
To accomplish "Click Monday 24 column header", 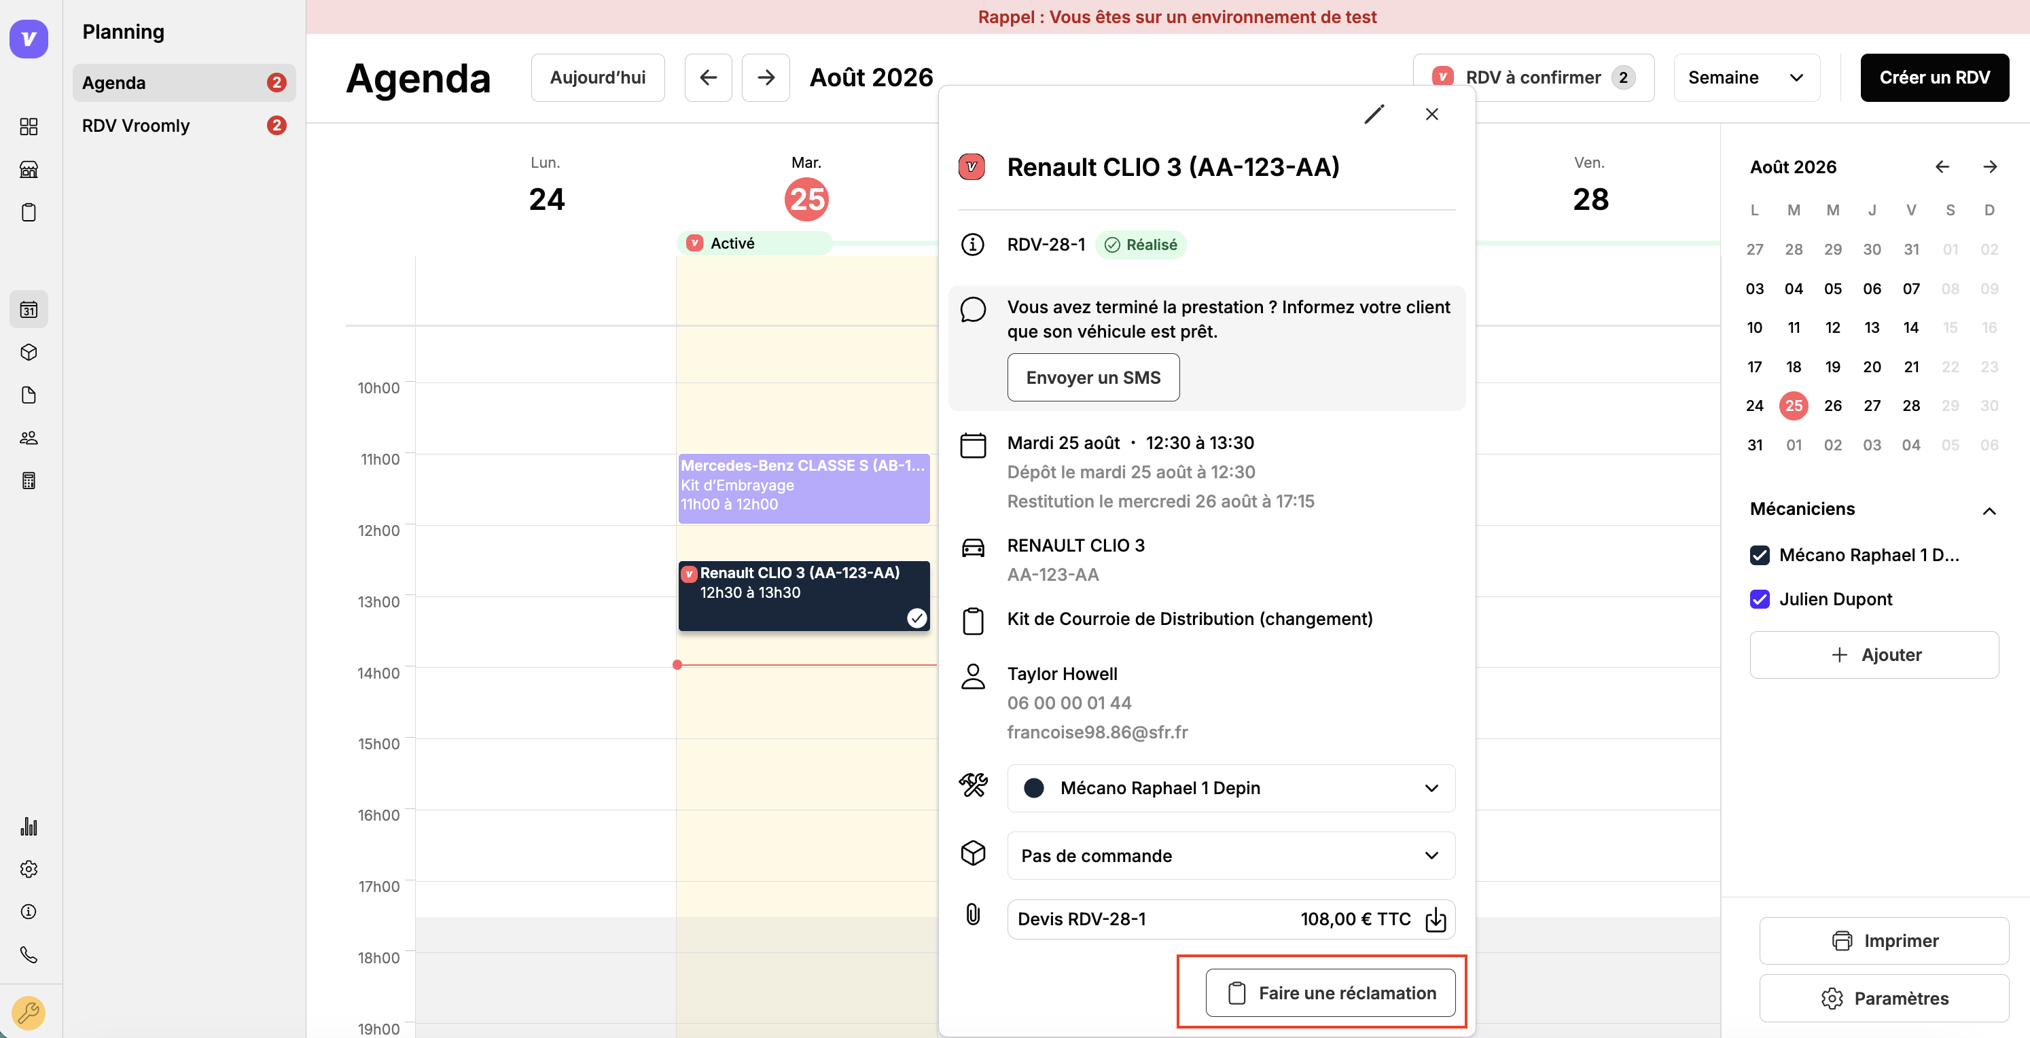I will (546, 186).
